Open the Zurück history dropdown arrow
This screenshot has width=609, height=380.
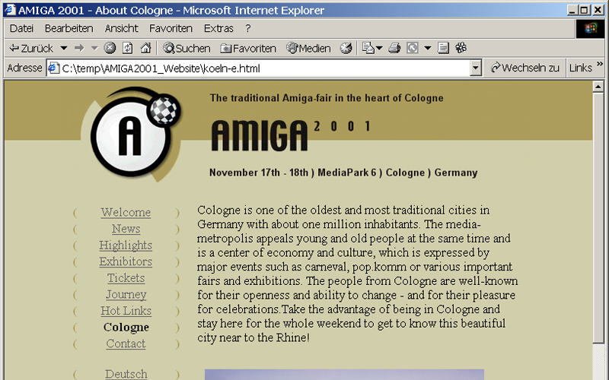64,49
